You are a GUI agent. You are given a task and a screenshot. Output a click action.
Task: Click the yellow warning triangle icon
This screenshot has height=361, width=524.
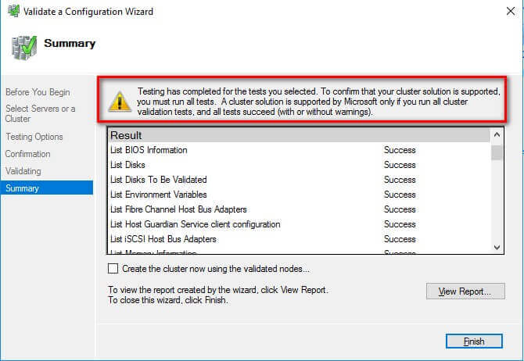(x=120, y=101)
